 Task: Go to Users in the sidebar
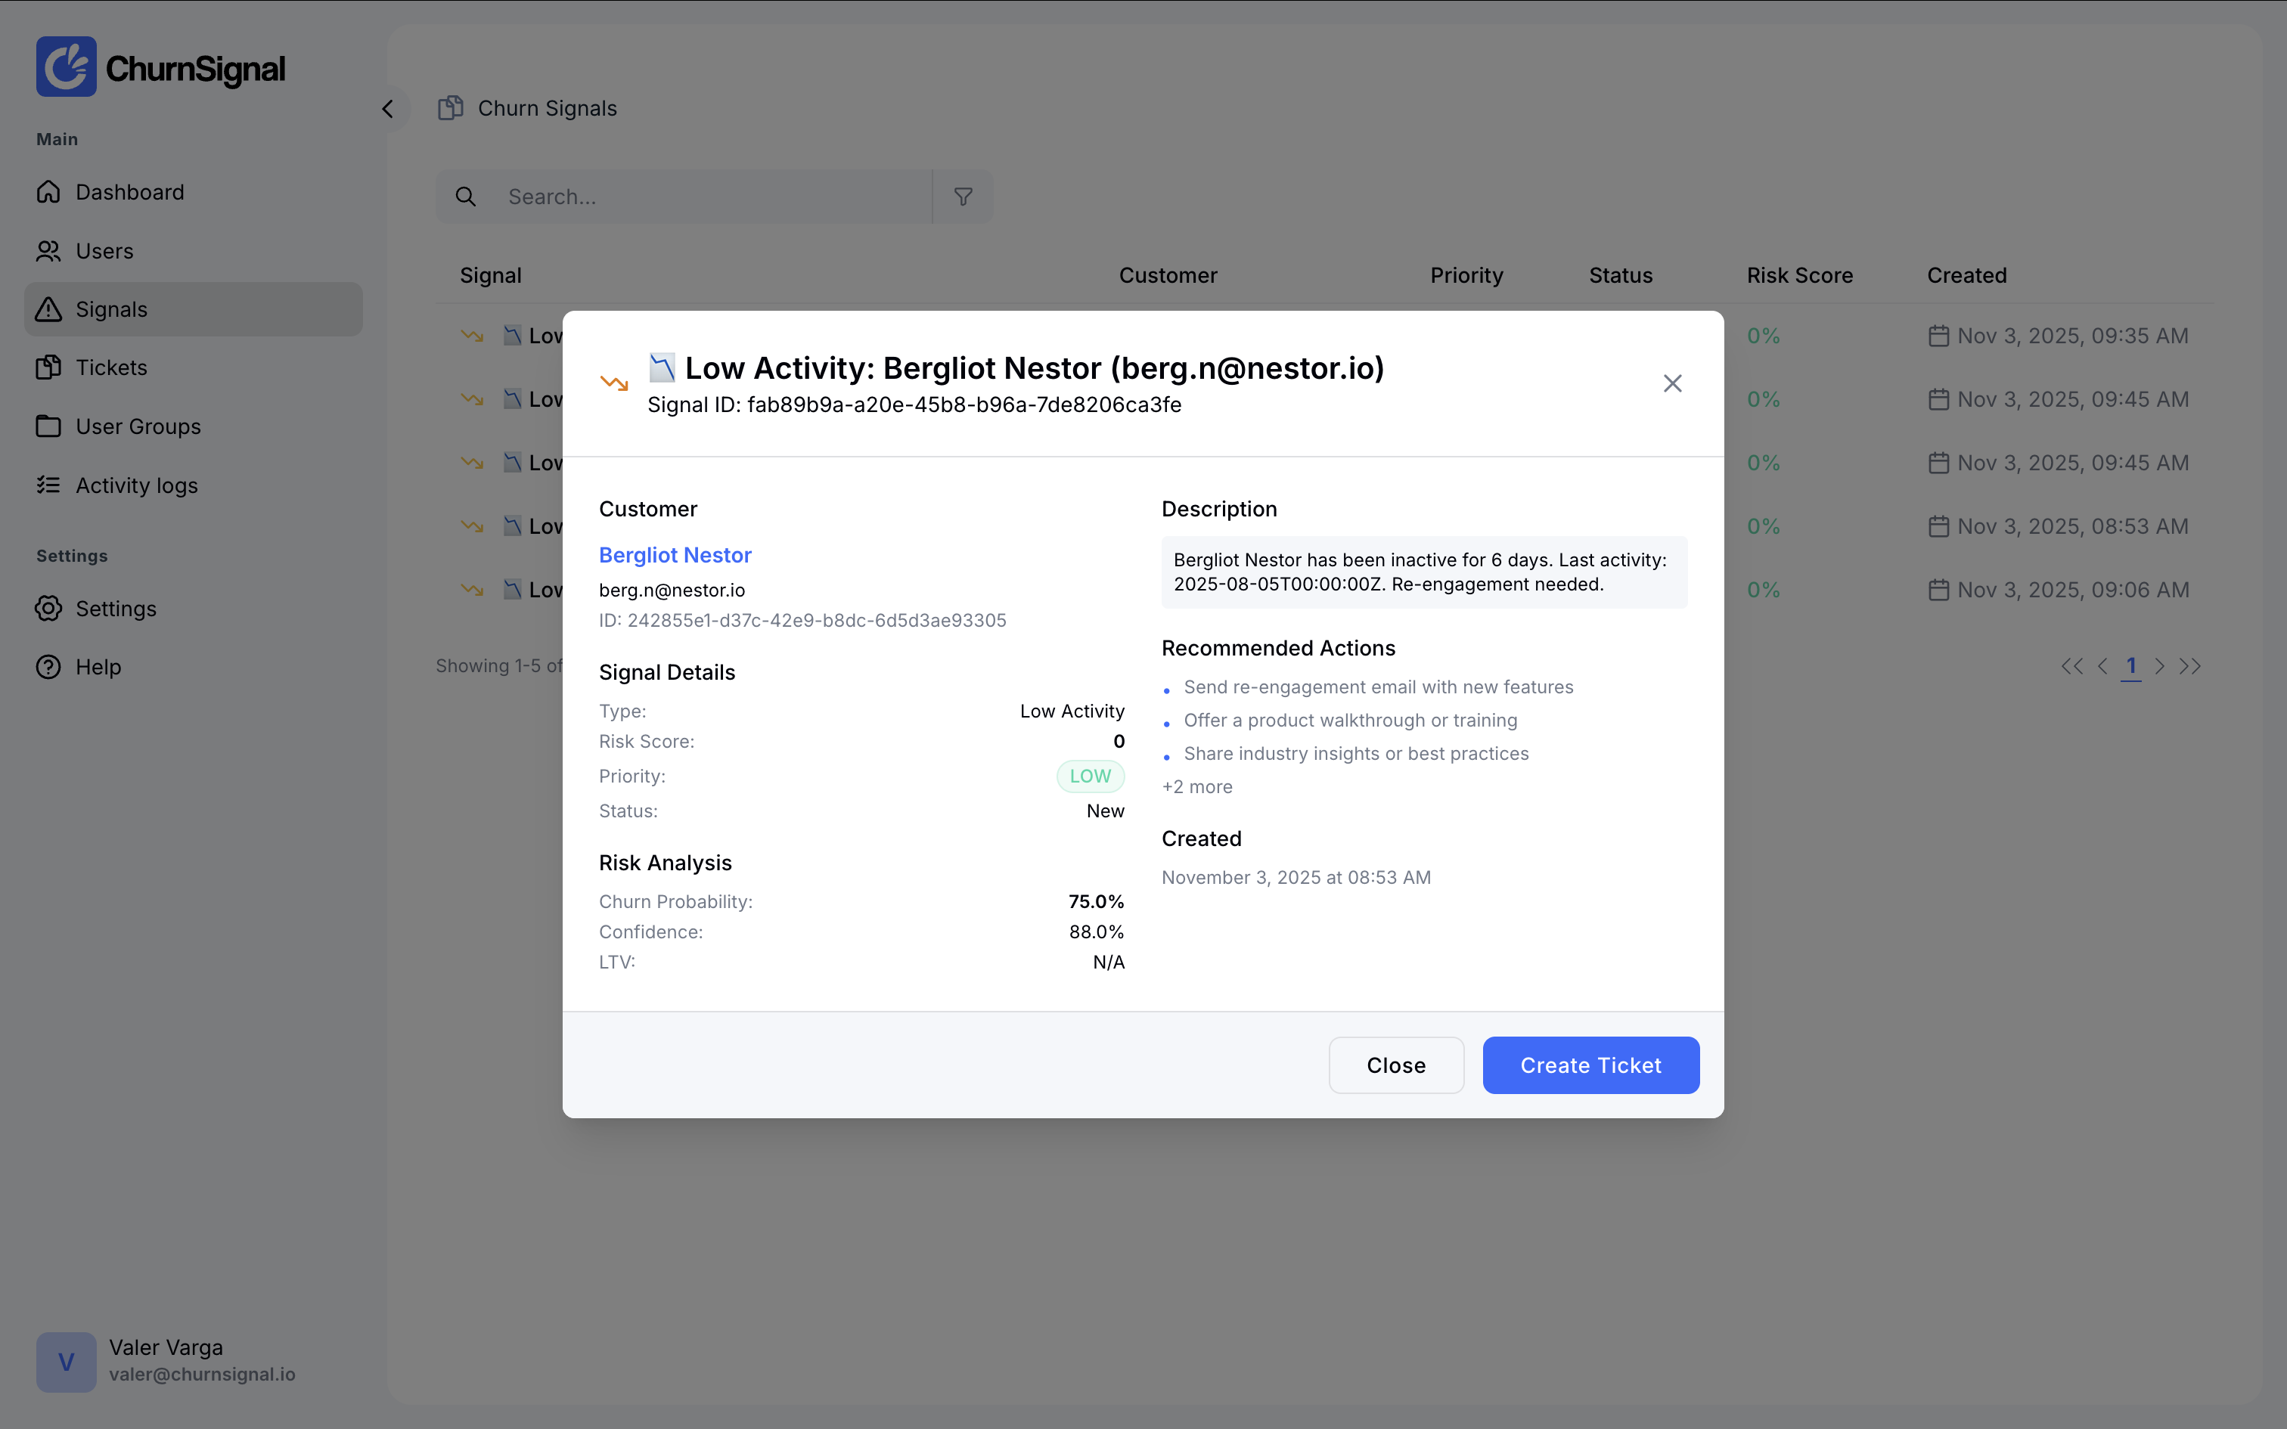(x=104, y=251)
